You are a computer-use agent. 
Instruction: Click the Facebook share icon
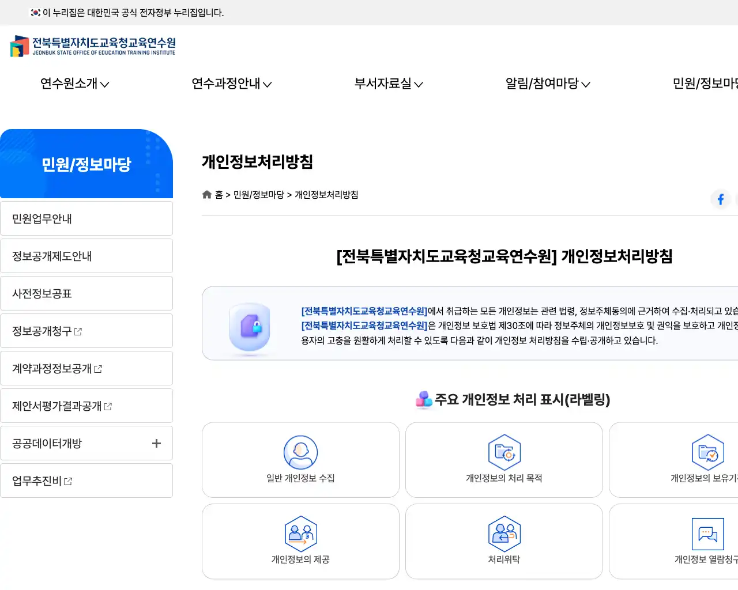coord(720,199)
